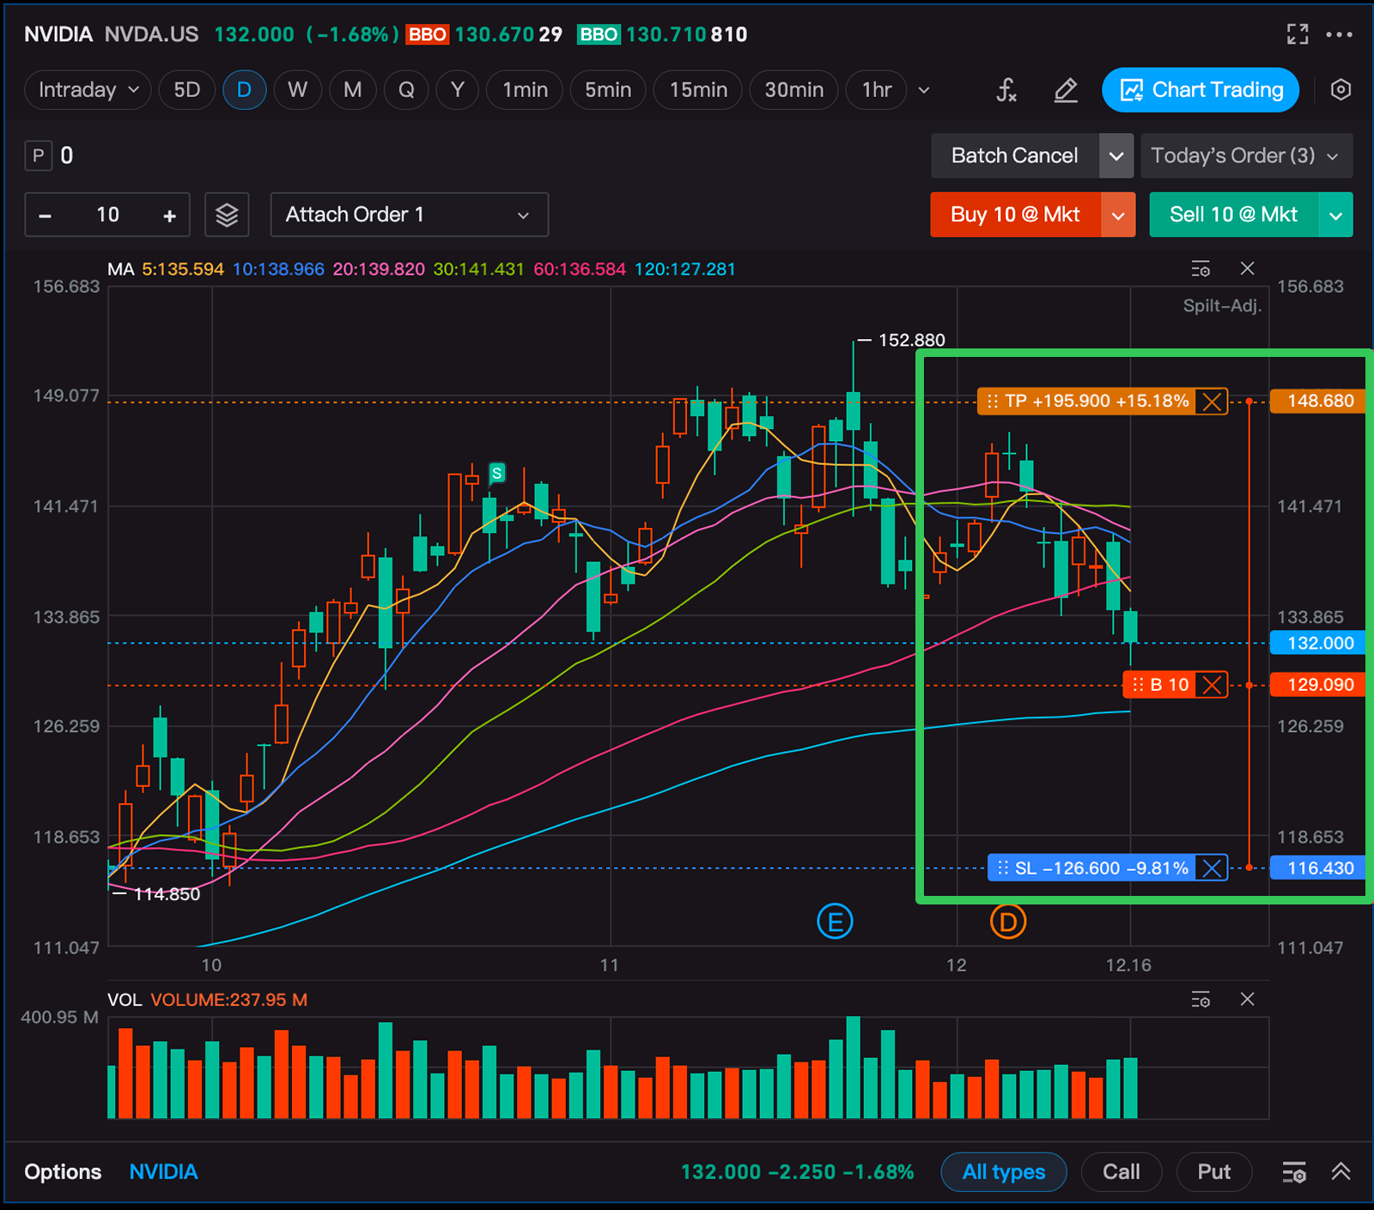The width and height of the screenshot is (1374, 1210).
Task: Expand chart to fullscreen
Action: [x=1298, y=34]
